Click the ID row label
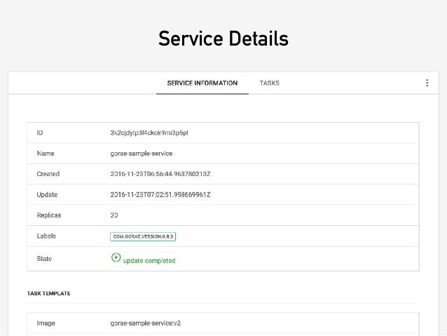 pos(39,132)
